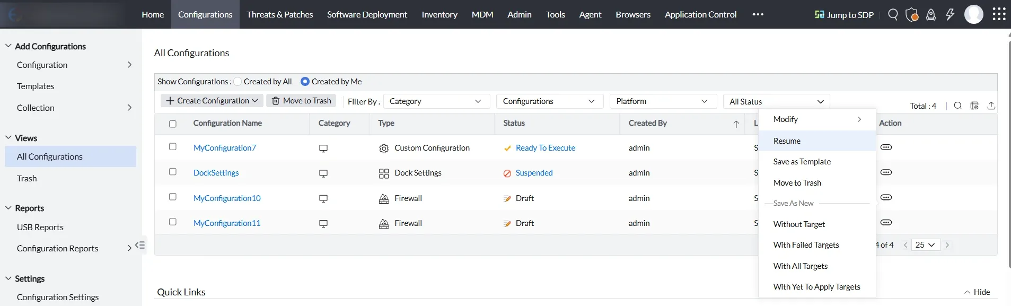The height and width of the screenshot is (306, 1011).
Task: Show more navigation items (three dots)
Action: tap(758, 14)
